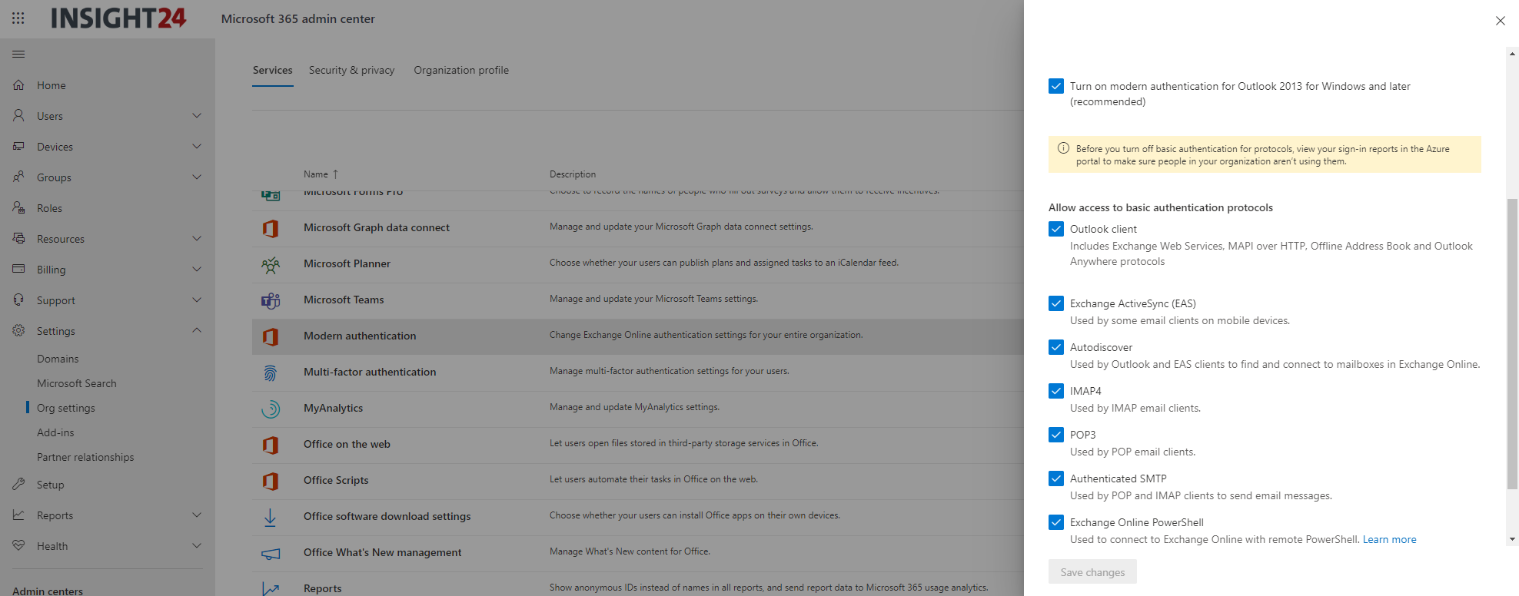This screenshot has width=1519, height=596.
Task: Open Domains under Settings
Action: 58,359
